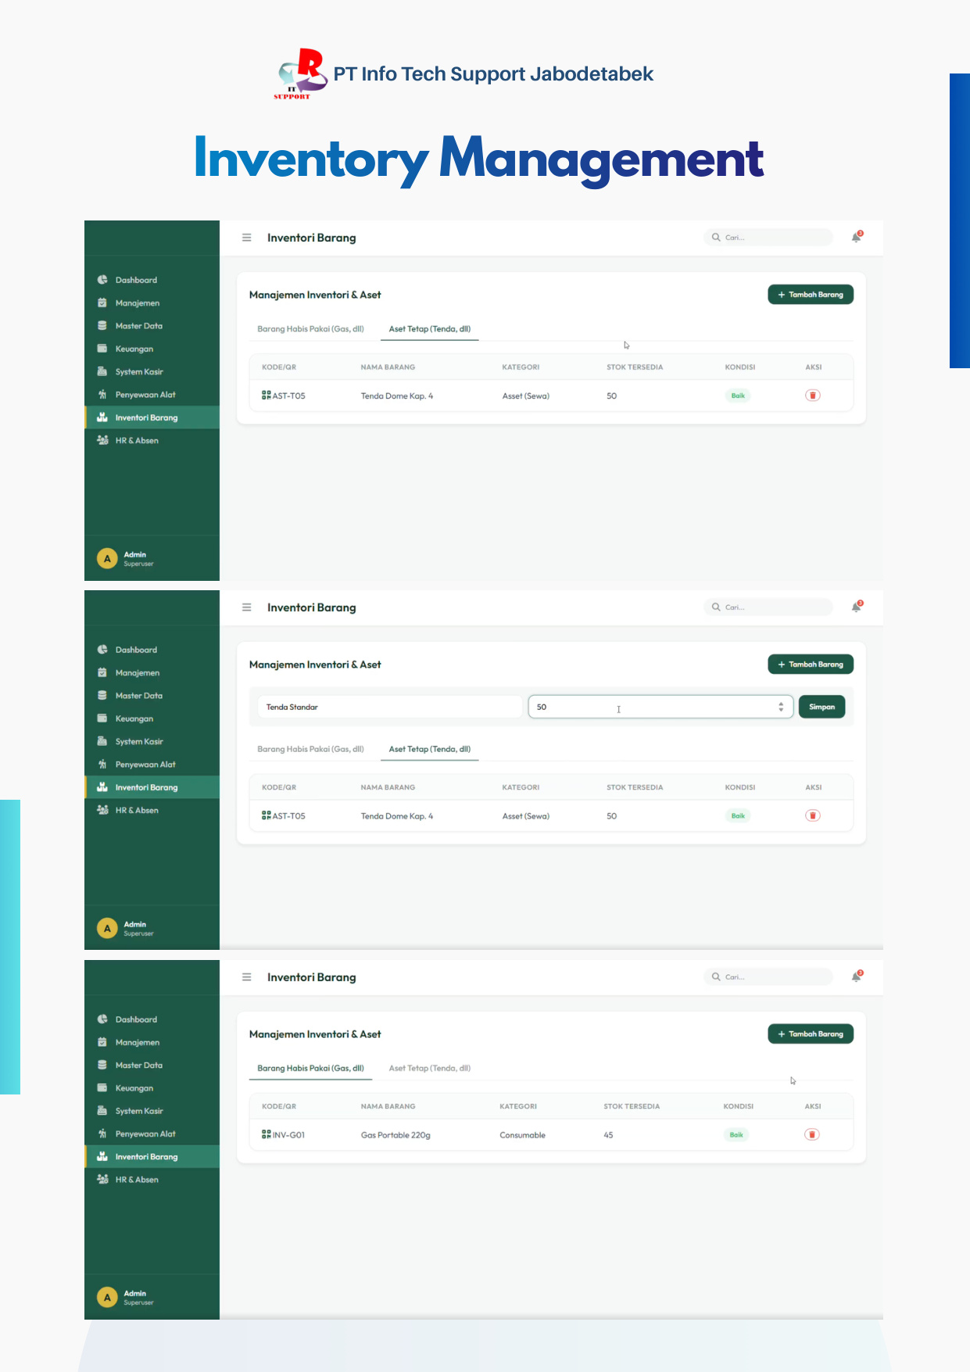Click the notification bell on the Gas Portable screen

[857, 976]
